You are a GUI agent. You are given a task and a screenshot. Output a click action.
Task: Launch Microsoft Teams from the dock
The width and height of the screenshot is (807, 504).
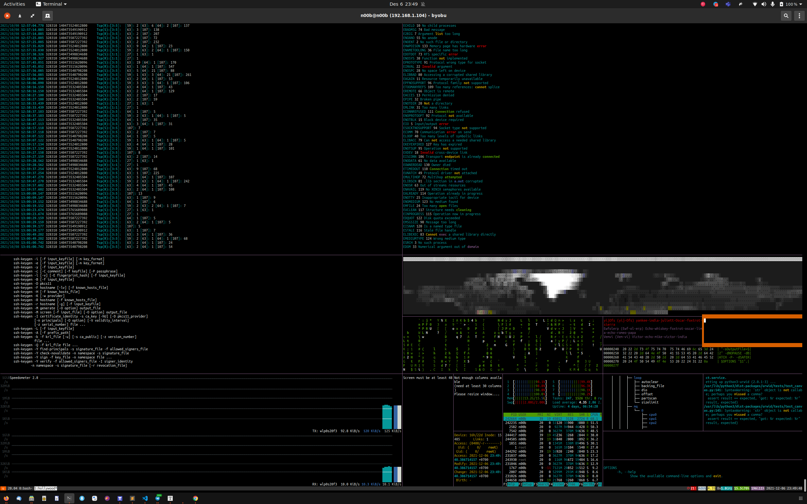pos(120,498)
